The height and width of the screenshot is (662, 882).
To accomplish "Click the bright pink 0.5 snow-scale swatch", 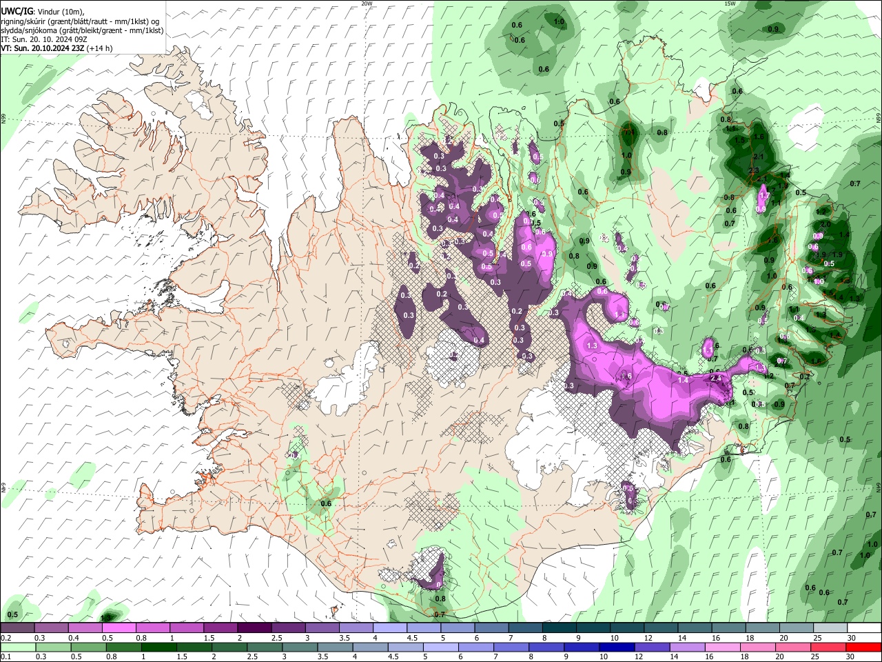I will pos(119,628).
